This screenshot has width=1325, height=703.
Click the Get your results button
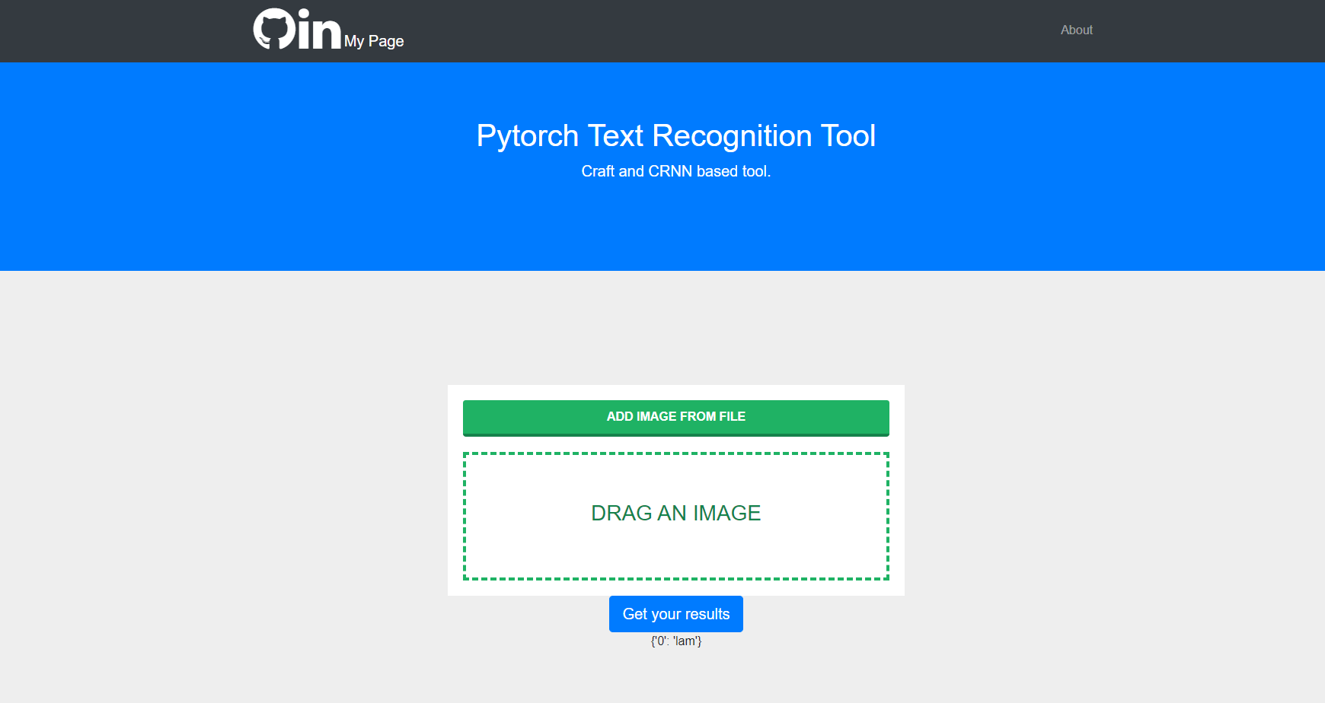click(x=675, y=614)
